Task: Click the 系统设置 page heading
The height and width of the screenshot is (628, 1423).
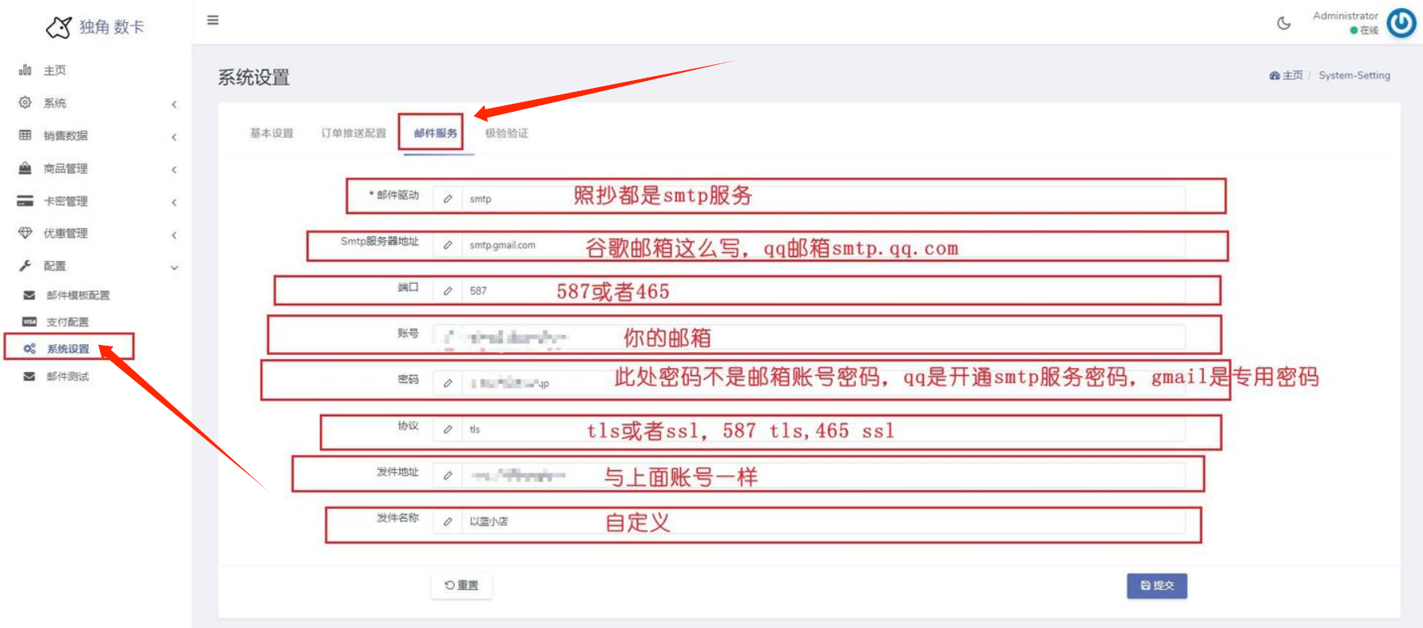Action: [254, 77]
